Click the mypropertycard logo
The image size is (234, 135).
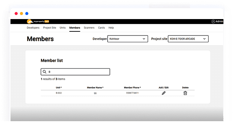[x=38, y=21]
